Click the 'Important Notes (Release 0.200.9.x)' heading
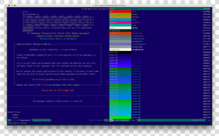This screenshot has width=219, height=136. pyautogui.click(x=34, y=44)
